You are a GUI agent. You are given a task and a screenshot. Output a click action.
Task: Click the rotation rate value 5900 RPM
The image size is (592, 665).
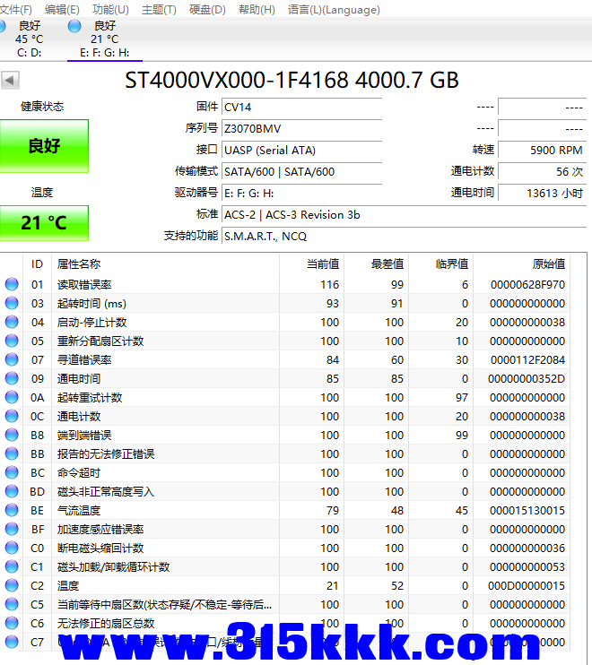pyautogui.click(x=543, y=151)
